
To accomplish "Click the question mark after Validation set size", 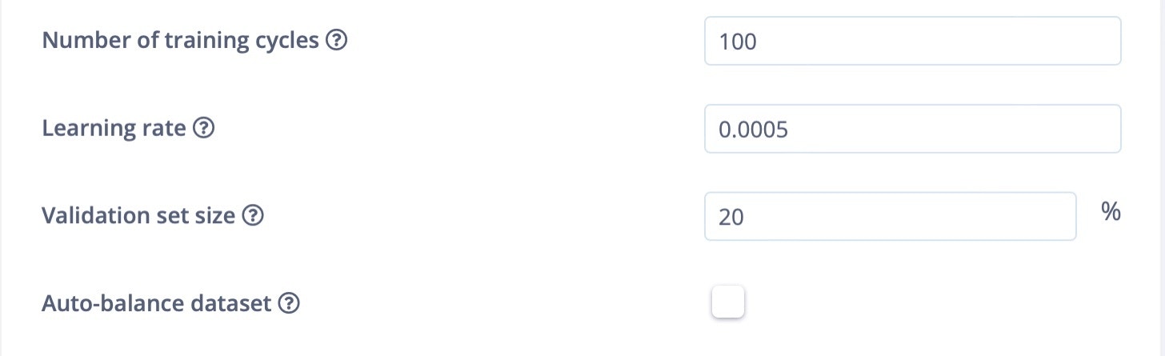I will (x=253, y=216).
